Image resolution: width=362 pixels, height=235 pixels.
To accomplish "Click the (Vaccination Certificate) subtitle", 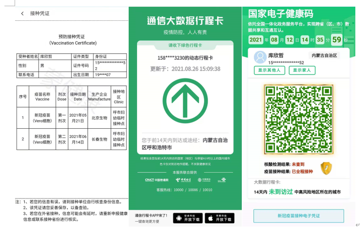I will [x=73, y=43].
